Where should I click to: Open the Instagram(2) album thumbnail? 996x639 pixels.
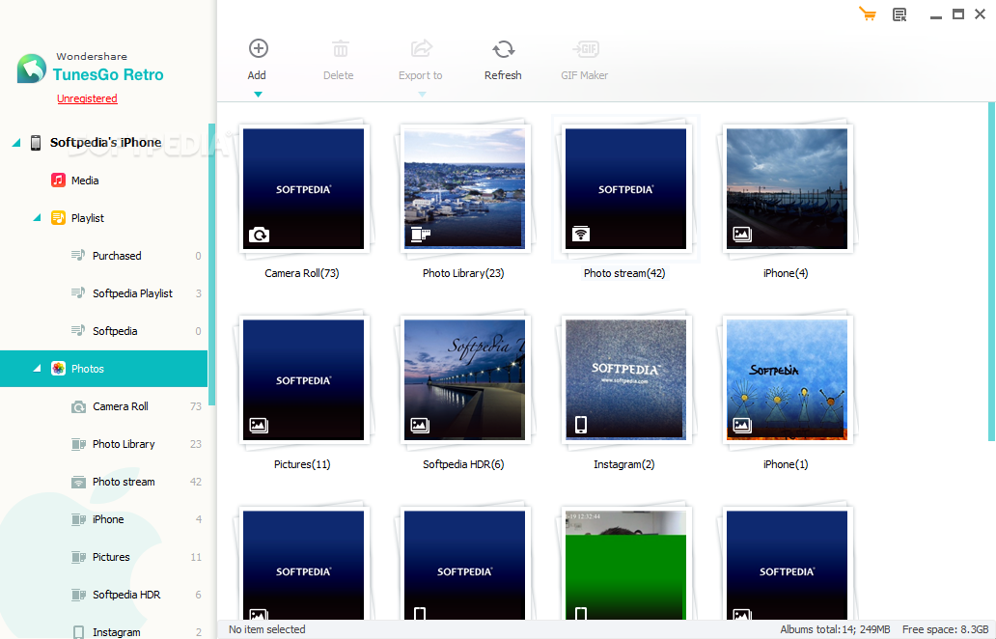625,380
